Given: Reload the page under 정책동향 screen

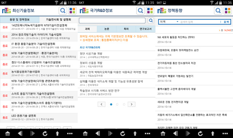Looking at the screenshot, I should pos(200,133).
